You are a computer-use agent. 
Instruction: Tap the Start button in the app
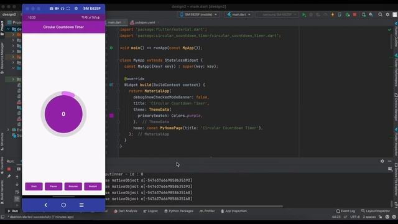click(34, 187)
